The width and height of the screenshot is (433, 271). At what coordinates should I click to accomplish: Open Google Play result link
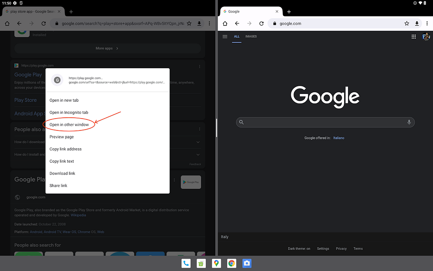coord(28,75)
